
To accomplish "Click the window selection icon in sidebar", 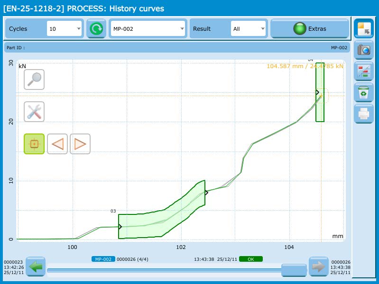I will tap(364, 28).
